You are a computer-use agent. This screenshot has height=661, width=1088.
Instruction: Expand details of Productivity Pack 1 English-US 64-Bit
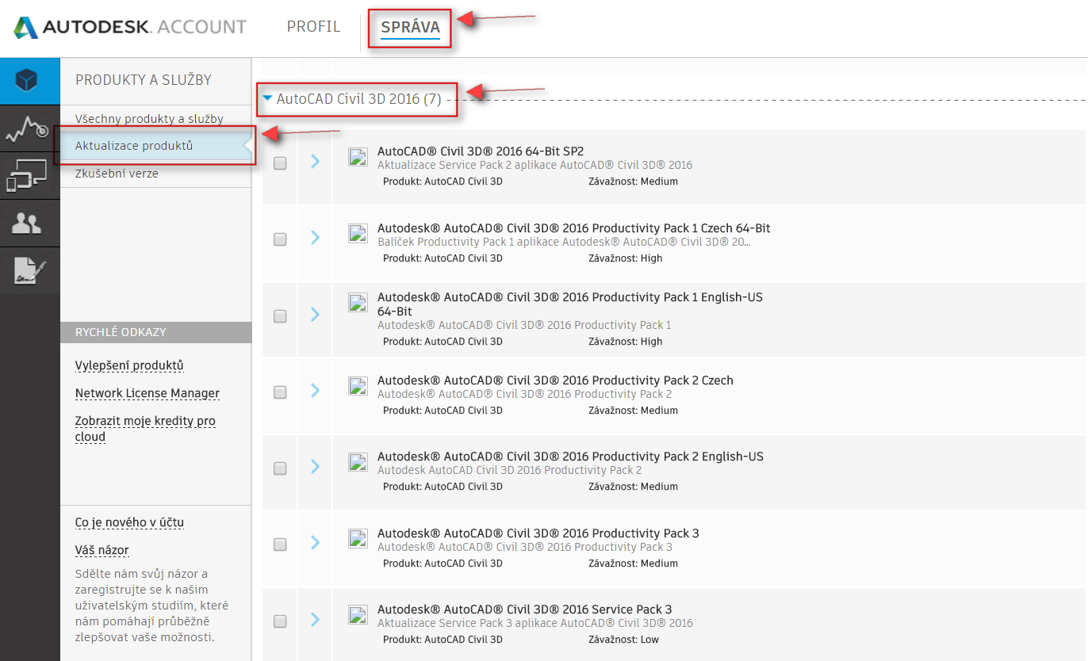pos(316,314)
